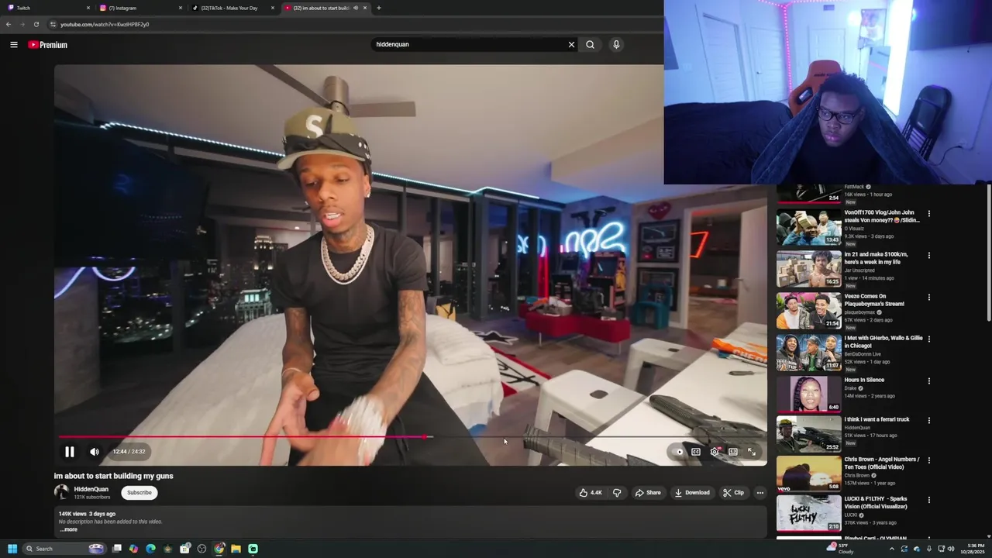The width and height of the screenshot is (992, 558).
Task: Switch to the Twitch browser tab
Action: tap(46, 8)
